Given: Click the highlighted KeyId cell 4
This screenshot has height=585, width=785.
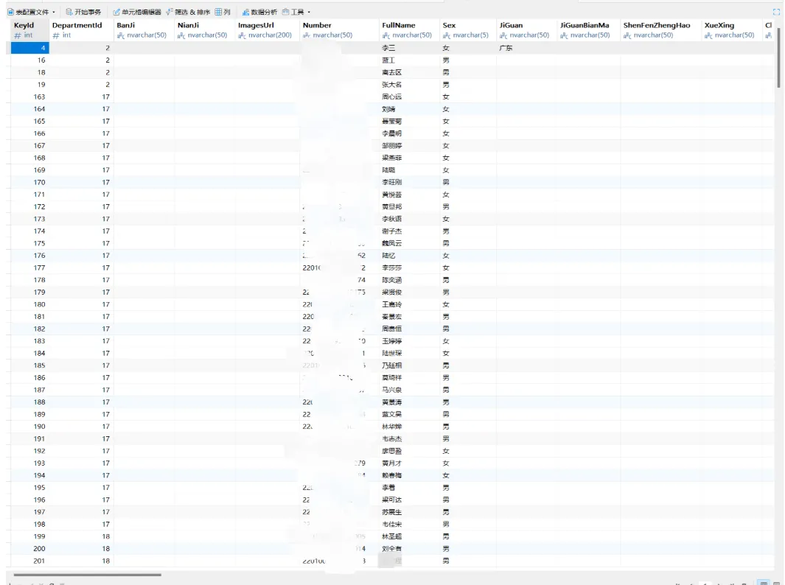Looking at the screenshot, I should click(30, 48).
